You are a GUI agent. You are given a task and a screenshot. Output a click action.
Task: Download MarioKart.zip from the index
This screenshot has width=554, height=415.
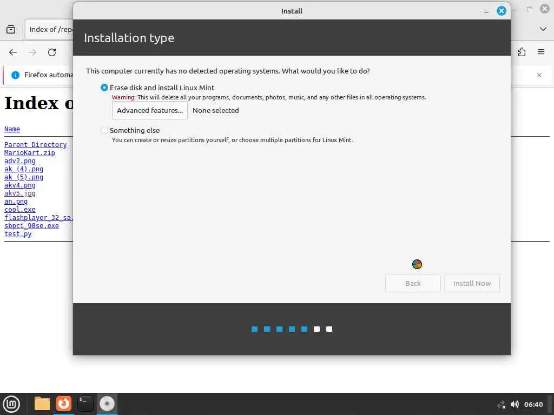(30, 153)
